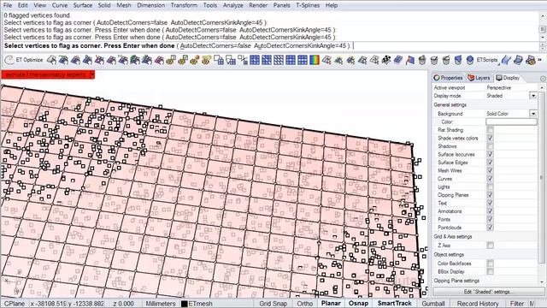Toggle Osnap in status bar
Screen dimensions: 547x308
pos(358,304)
